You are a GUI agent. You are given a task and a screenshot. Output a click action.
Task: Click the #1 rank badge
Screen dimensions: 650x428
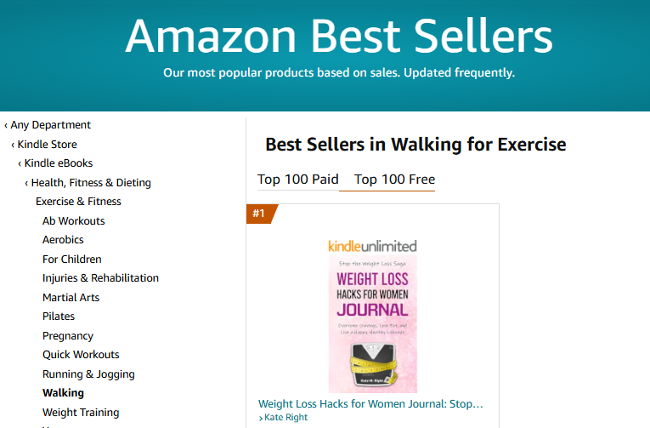(260, 214)
